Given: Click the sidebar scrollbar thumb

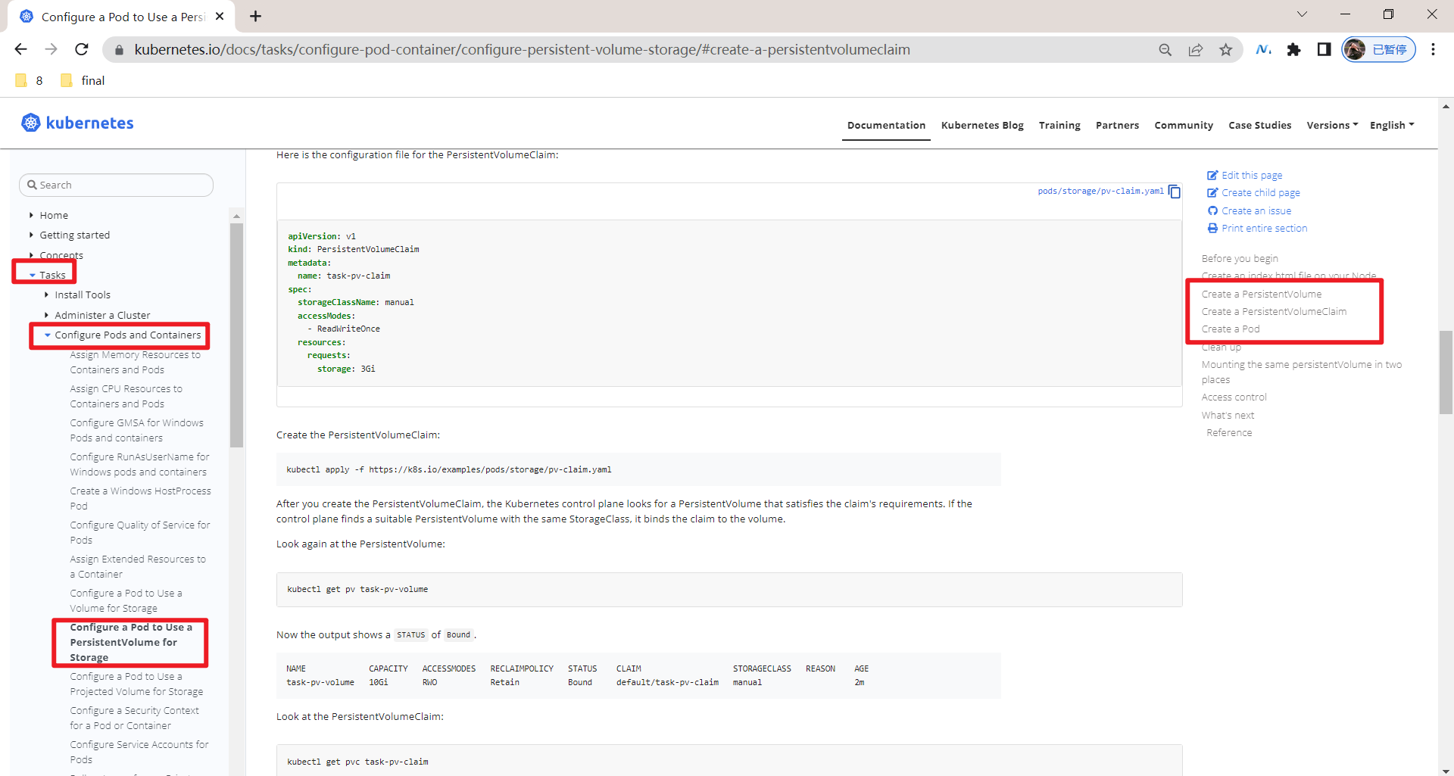Looking at the screenshot, I should pos(236,335).
